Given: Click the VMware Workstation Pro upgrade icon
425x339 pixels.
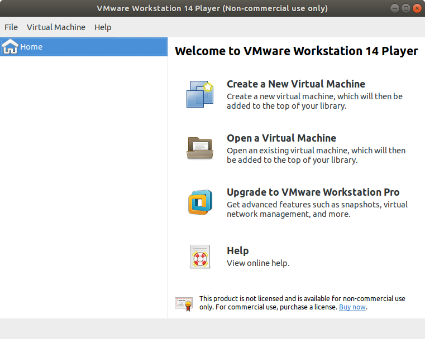Looking at the screenshot, I should coord(200,202).
